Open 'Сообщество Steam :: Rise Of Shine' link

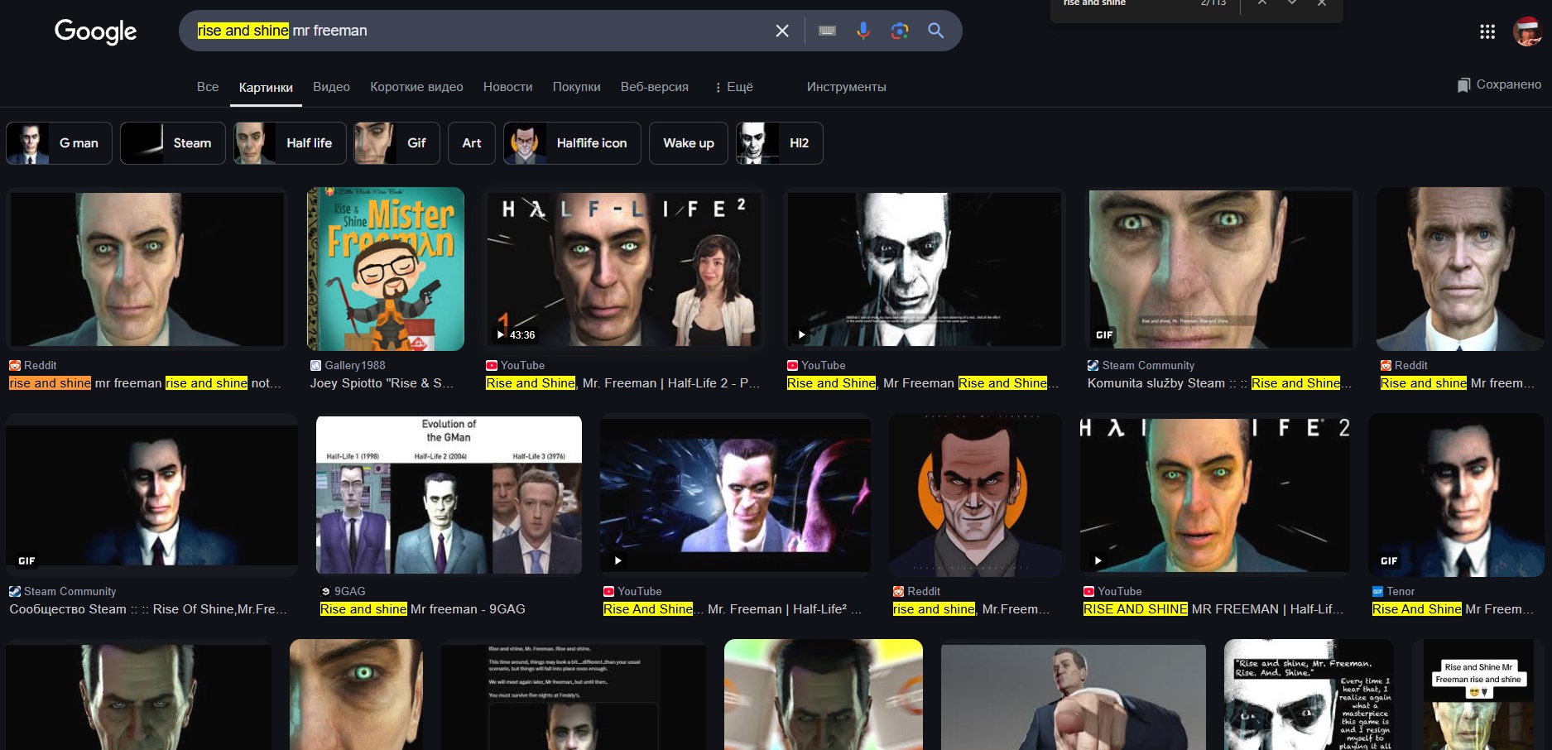tap(148, 609)
